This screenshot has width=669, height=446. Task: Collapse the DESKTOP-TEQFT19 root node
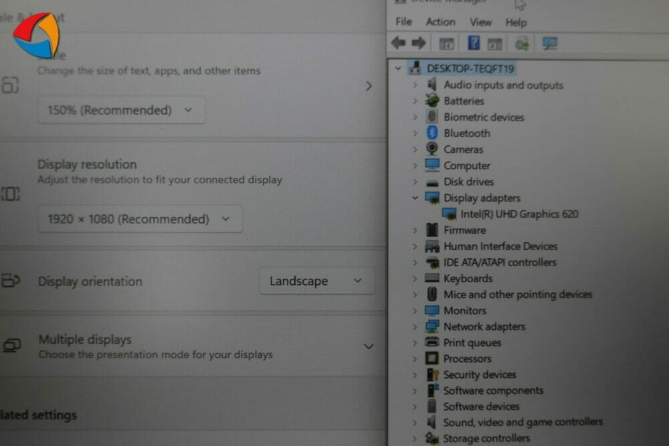tap(397, 68)
